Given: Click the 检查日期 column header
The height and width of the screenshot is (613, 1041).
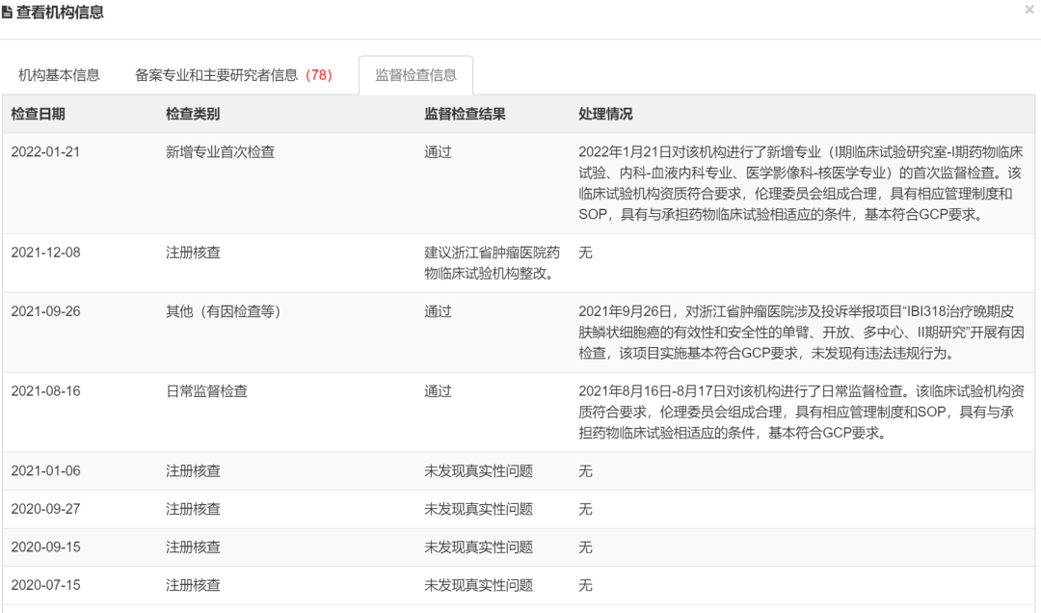Looking at the screenshot, I should coord(39,114).
